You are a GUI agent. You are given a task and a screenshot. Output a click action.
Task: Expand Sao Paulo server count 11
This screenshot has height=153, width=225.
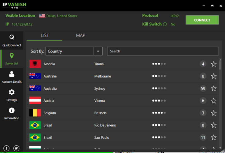[203, 138]
